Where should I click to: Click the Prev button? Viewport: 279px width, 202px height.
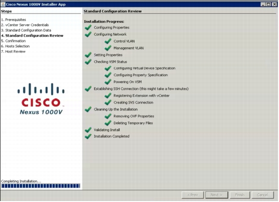coord(193,195)
